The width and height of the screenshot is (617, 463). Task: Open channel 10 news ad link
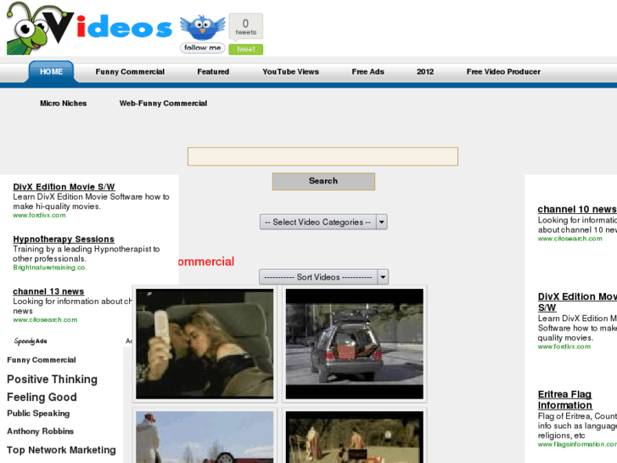coord(577,209)
